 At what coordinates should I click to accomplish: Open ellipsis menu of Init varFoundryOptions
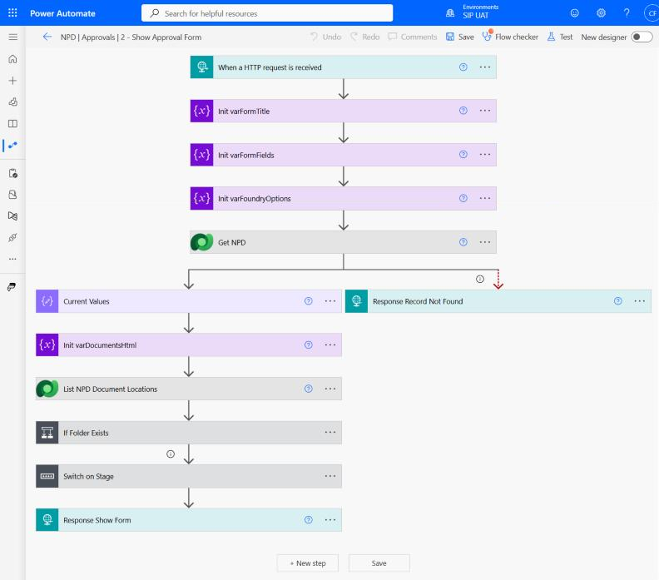[485, 198]
